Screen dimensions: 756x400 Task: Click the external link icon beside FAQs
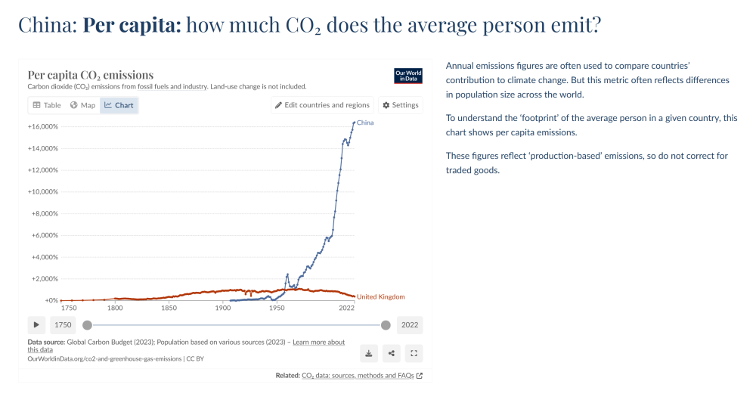pos(420,375)
